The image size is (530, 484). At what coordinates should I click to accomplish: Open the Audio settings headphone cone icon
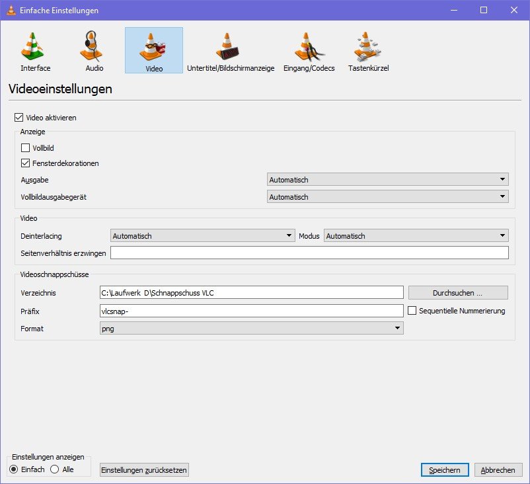coord(92,46)
